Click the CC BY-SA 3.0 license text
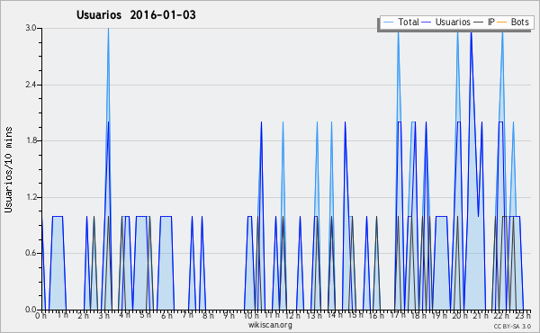 (512, 326)
